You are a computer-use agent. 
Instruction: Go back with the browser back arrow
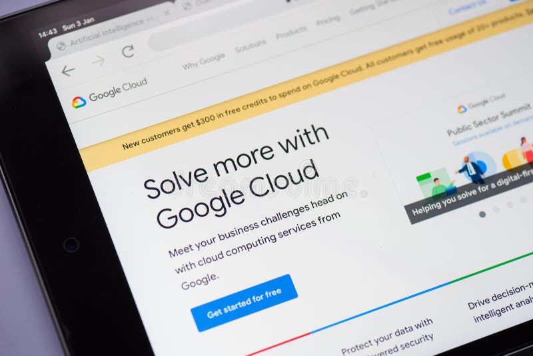tap(68, 71)
